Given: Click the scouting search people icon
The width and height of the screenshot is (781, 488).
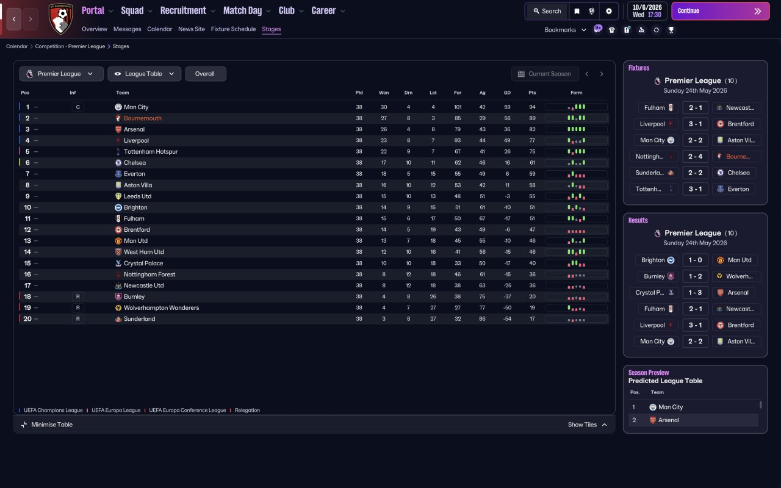Looking at the screenshot, I should click(641, 30).
